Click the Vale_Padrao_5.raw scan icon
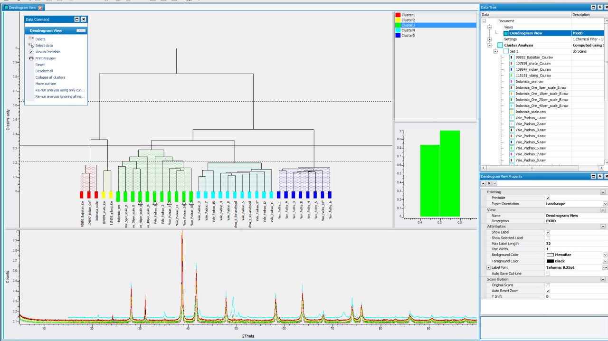Screen dimensions: 608x341 512,142
